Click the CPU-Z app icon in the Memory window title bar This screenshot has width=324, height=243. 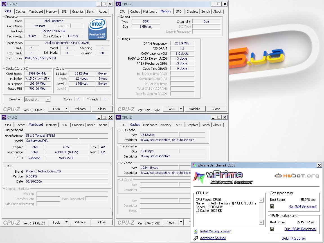coord(118,4)
